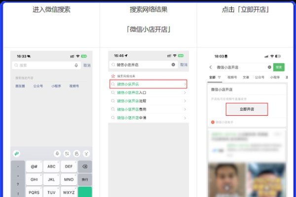Open the highlighted 微信小店开店 suggestion row
296x197 pixels.
148,84
